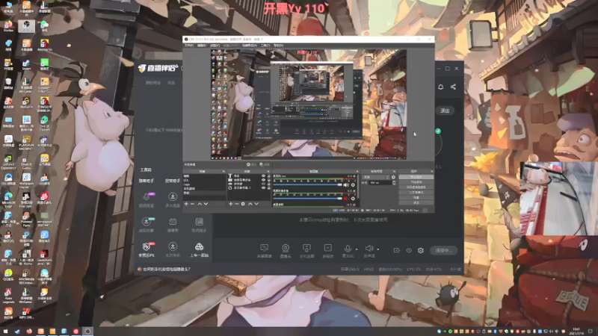
Task: Move selected scene down in scenes panel
Action: [206, 204]
